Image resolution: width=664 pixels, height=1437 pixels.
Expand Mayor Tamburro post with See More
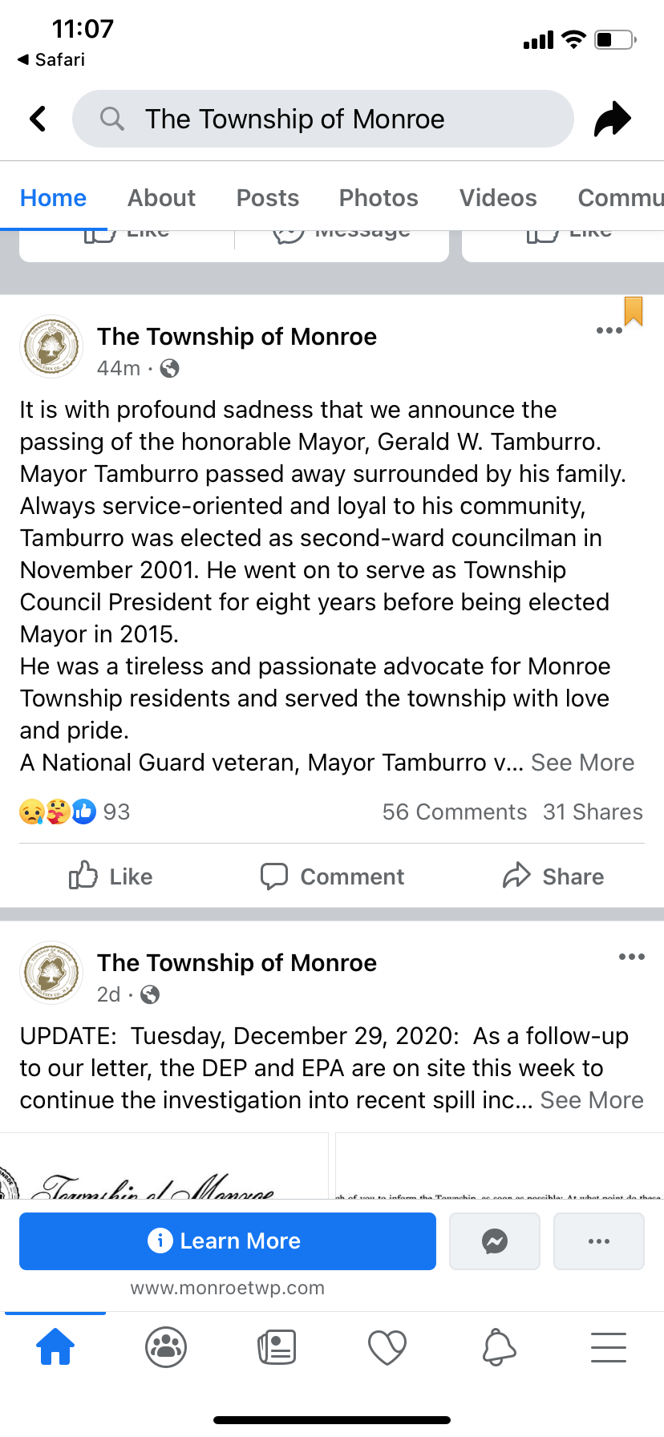[582, 763]
